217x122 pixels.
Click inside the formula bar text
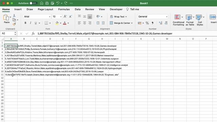[x=105, y=34]
